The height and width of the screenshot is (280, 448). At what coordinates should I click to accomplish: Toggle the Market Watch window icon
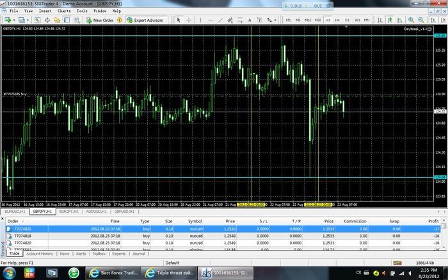tap(37, 20)
